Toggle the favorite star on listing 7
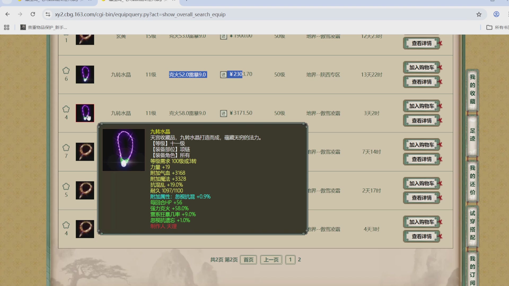509x286 pixels. [x=66, y=148]
